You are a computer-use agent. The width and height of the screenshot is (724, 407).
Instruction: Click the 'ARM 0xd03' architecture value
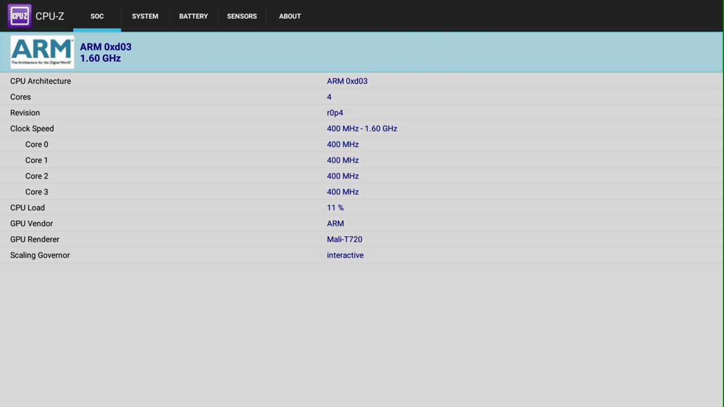pos(347,81)
